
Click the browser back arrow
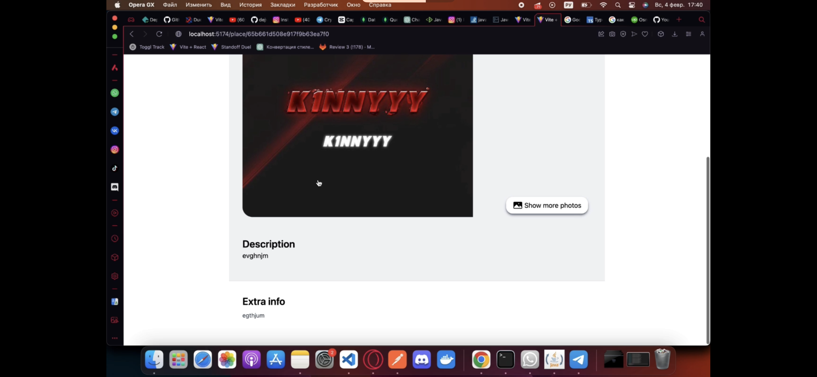click(x=132, y=34)
